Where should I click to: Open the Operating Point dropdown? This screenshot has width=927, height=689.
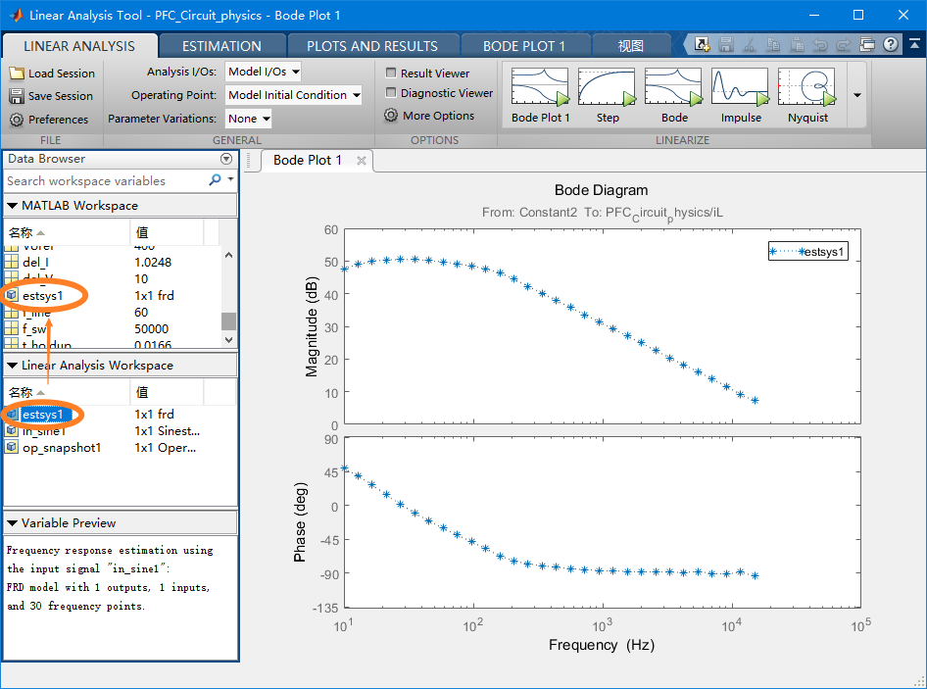293,95
